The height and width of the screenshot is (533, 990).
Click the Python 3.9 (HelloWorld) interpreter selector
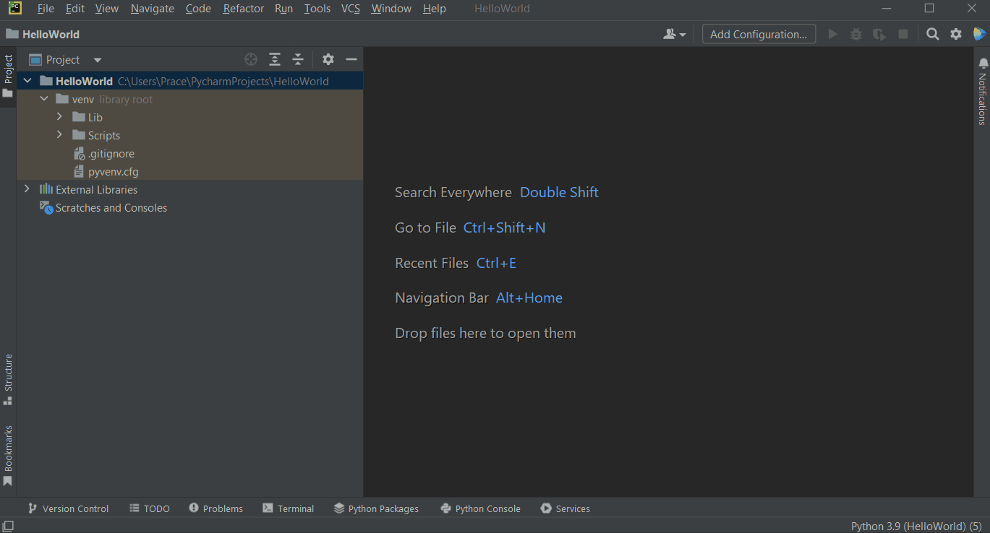(916, 526)
